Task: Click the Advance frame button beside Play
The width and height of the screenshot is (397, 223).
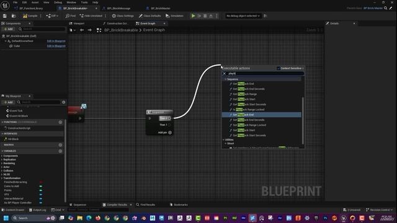Action: click(x=199, y=16)
